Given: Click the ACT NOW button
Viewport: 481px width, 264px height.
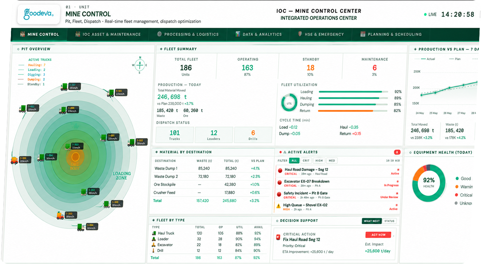Looking at the screenshot, I should 378,235.
